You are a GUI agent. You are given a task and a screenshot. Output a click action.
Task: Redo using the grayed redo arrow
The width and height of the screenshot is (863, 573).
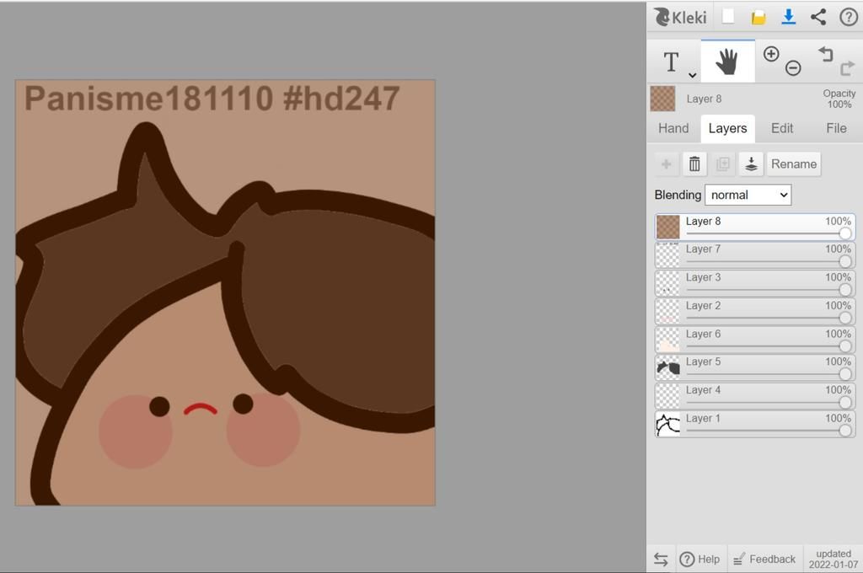pos(847,68)
